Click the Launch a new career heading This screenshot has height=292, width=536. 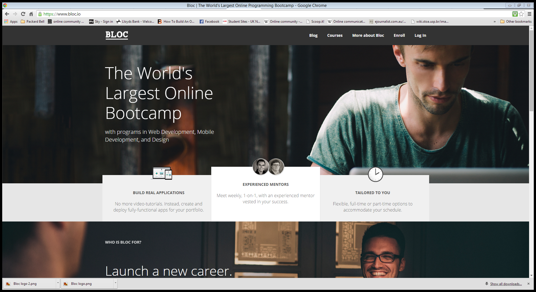click(169, 271)
